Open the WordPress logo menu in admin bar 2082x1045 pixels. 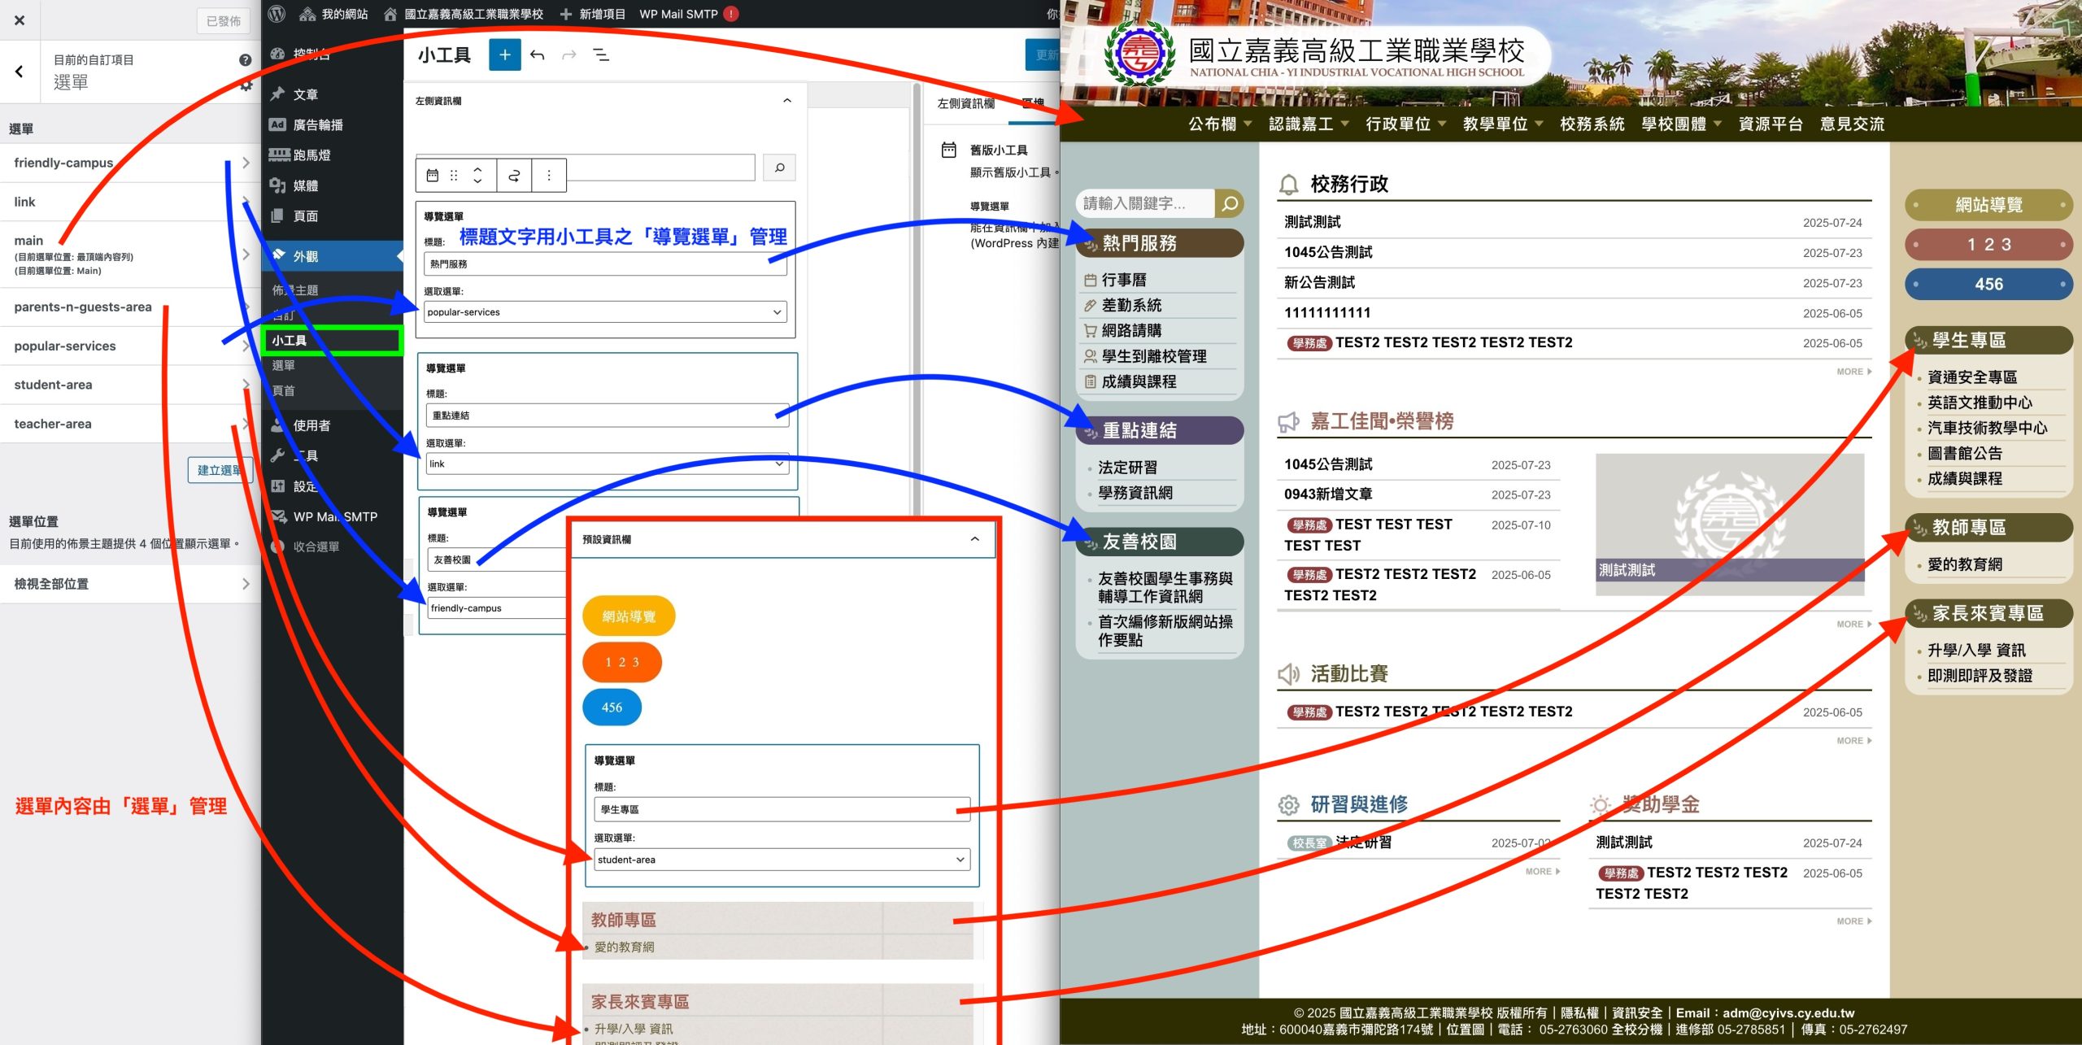tap(277, 14)
